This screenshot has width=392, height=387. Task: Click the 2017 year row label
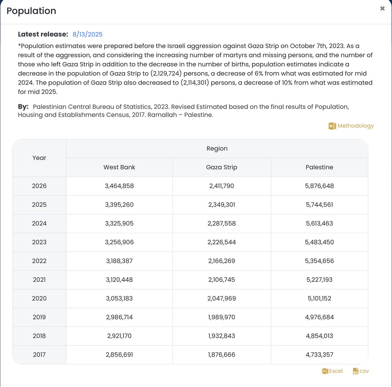39,355
